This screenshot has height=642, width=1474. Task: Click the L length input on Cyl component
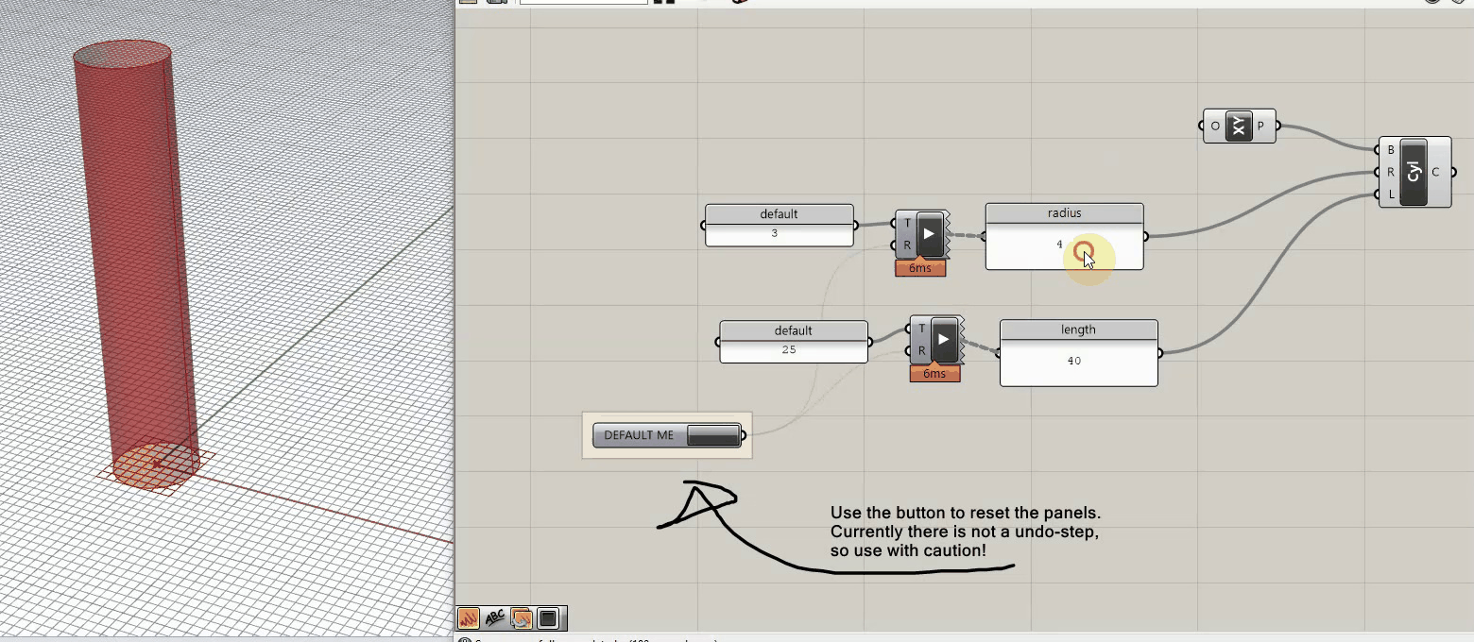[x=1390, y=194]
